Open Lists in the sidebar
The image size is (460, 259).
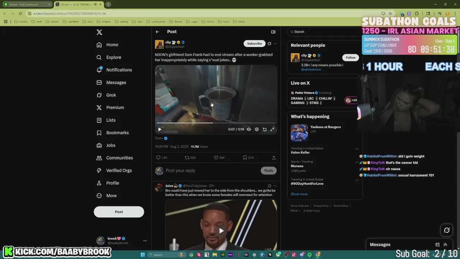(106, 120)
